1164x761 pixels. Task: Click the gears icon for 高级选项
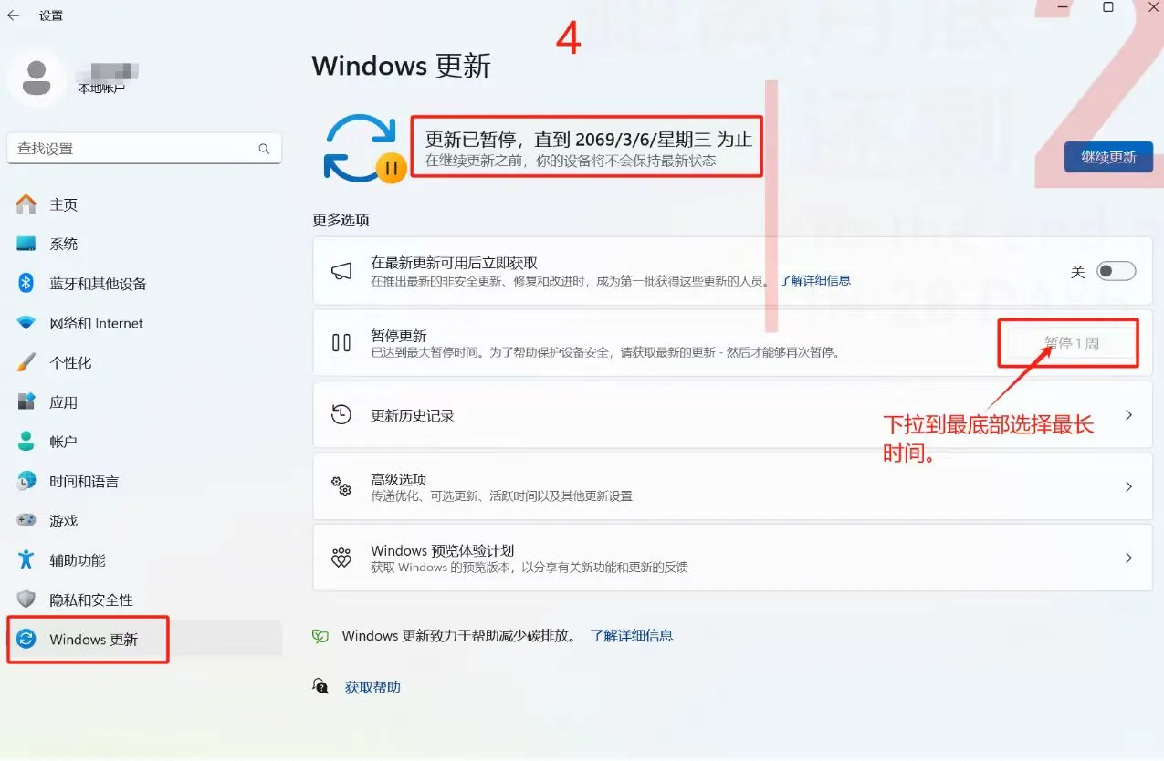coord(341,485)
